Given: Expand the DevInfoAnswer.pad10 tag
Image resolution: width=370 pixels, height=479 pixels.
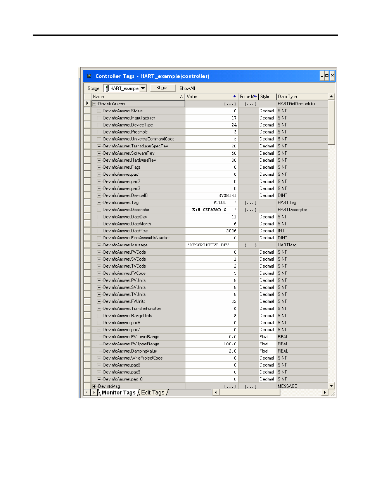Looking at the screenshot, I should coord(99,379).
